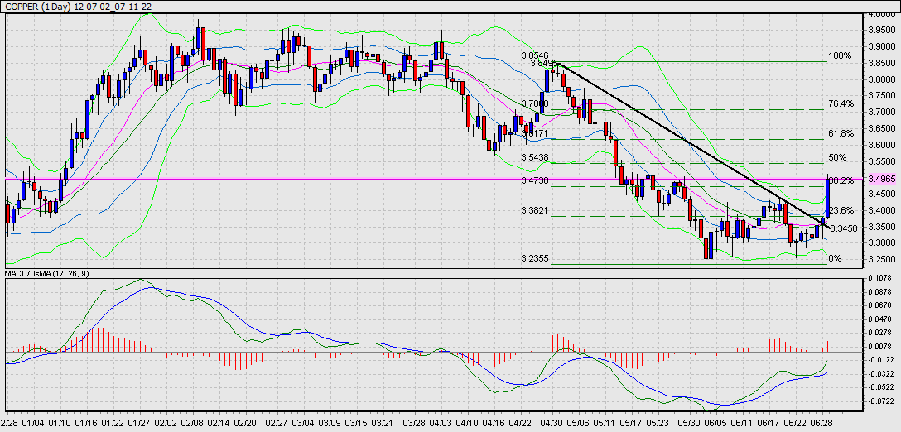This screenshot has width=901, height=432.
Task: Select the 50% Fibonacci retracement label
Action: [x=836, y=157]
